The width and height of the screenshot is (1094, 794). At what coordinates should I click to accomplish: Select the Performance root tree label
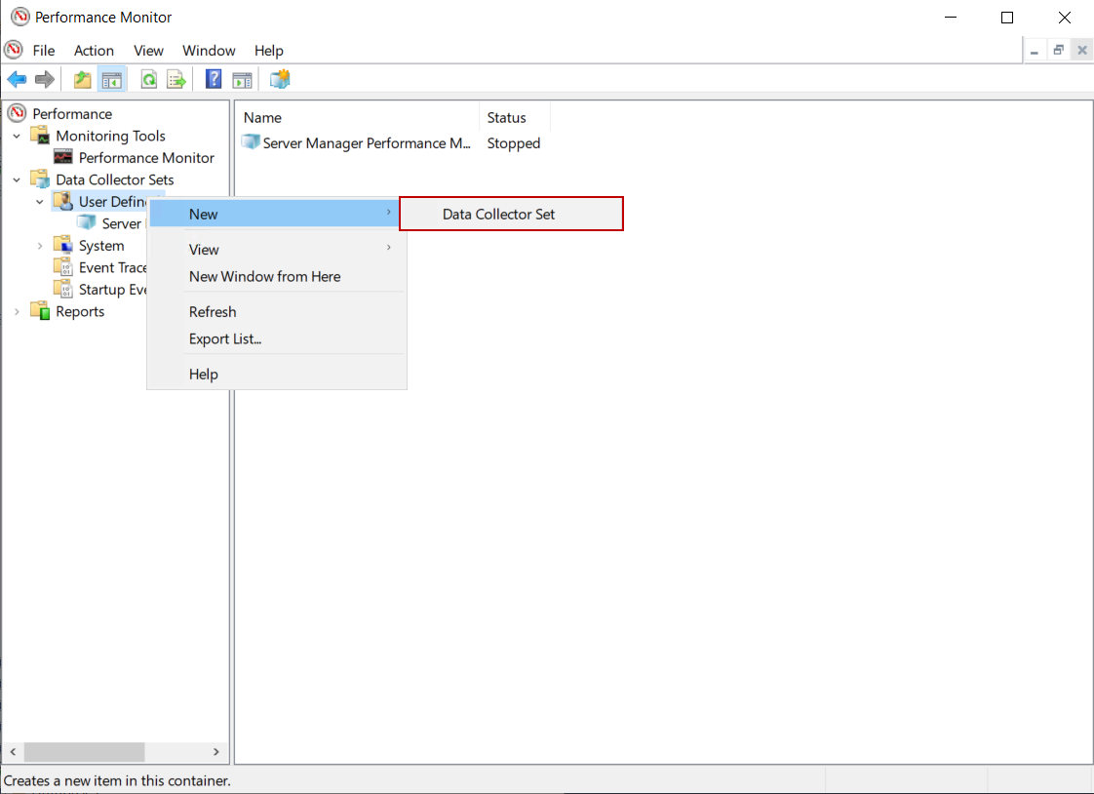[x=72, y=114]
